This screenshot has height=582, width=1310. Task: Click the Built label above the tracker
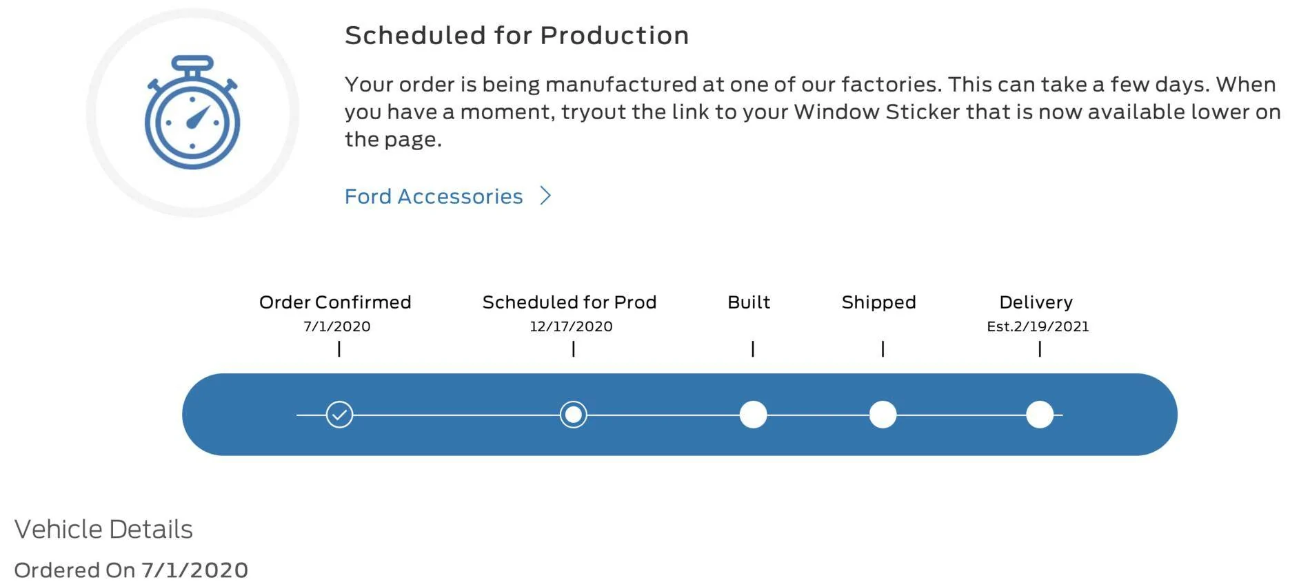(x=749, y=302)
